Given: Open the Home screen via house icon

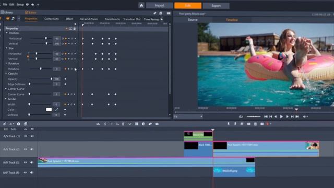Looking at the screenshot, I should [x=141, y=6].
